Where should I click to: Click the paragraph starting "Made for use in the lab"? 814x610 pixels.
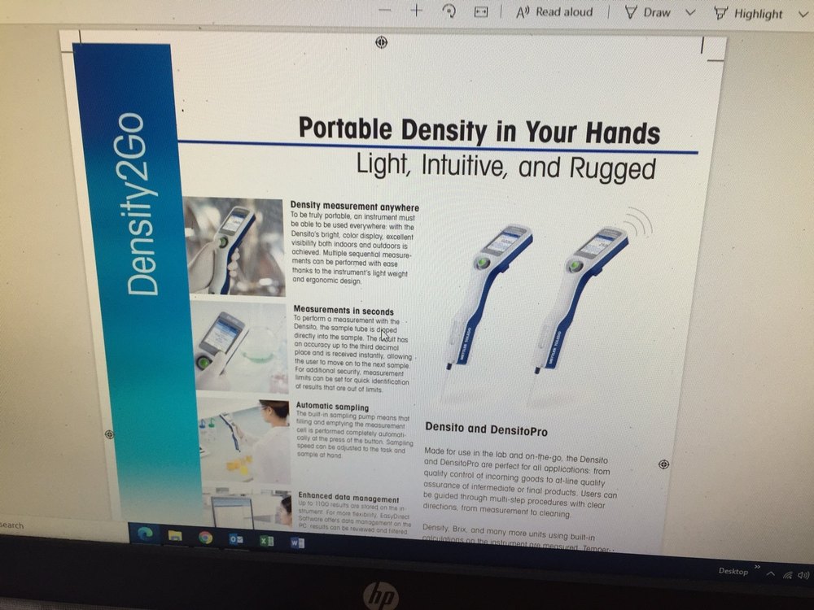(x=520, y=482)
